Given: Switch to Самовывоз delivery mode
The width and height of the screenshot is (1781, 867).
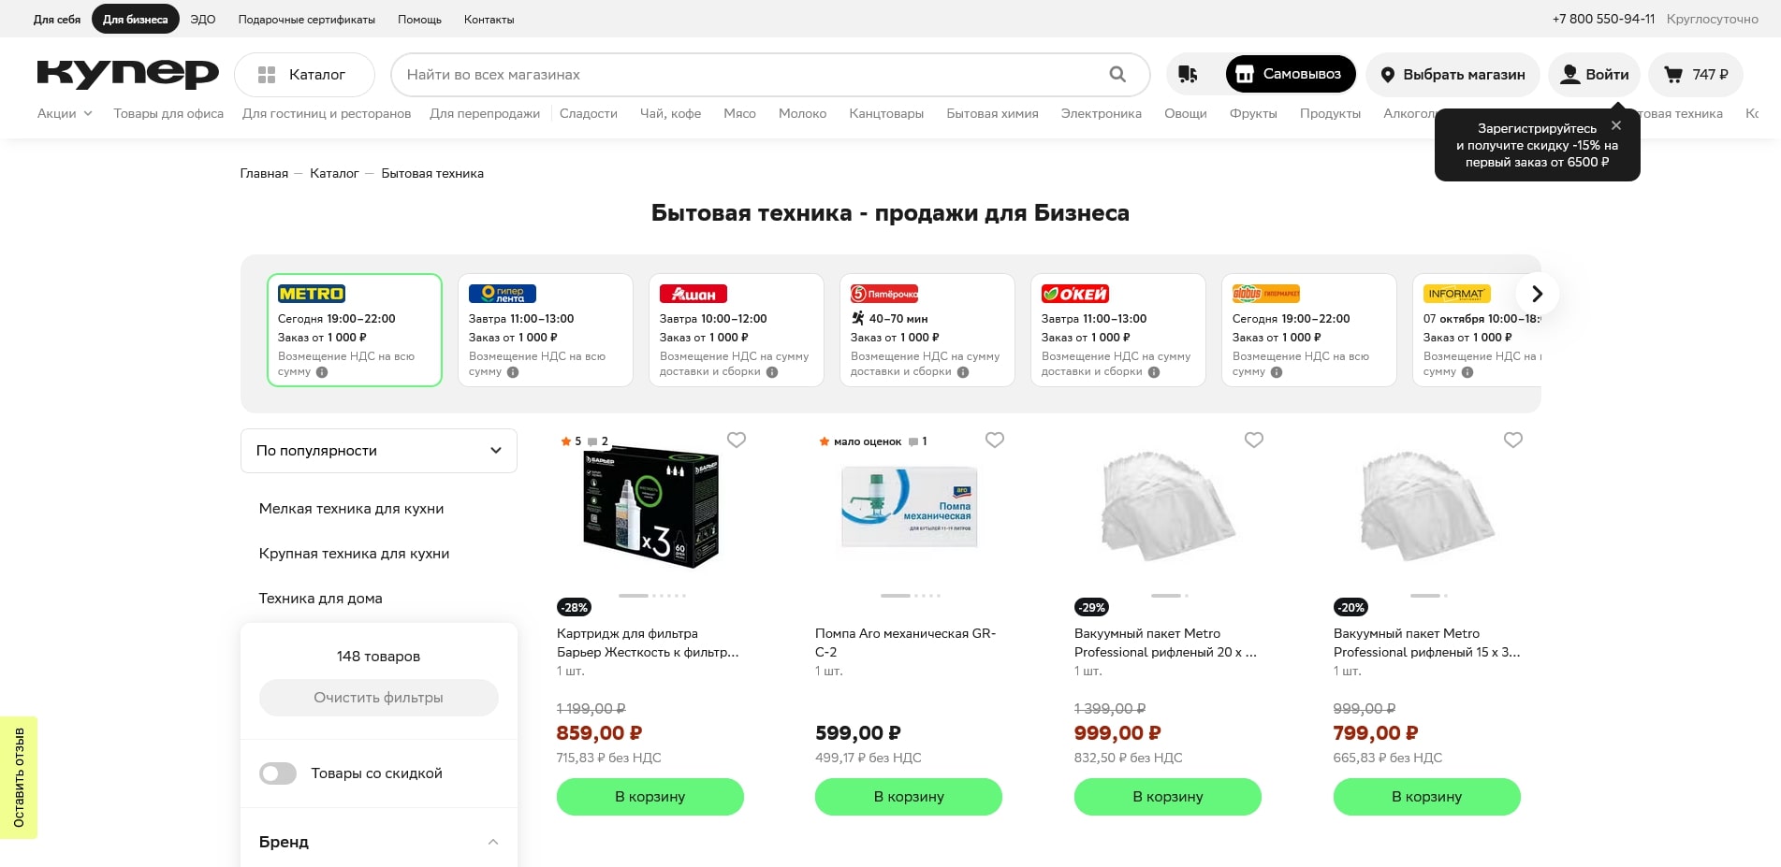Looking at the screenshot, I should (x=1290, y=74).
